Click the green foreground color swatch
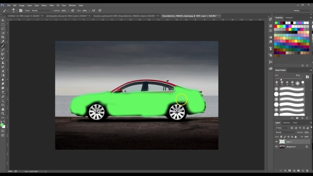 pyautogui.click(x=2, y=125)
